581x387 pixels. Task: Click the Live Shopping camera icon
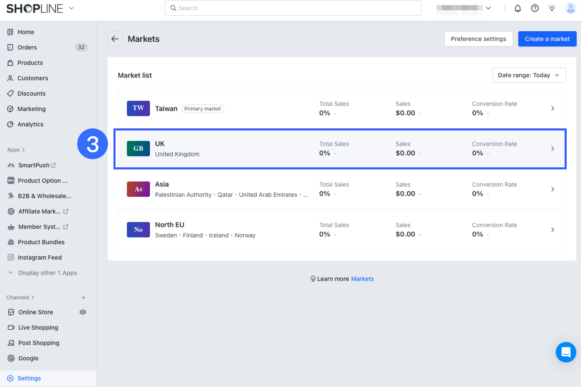point(11,328)
